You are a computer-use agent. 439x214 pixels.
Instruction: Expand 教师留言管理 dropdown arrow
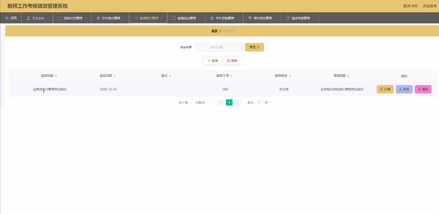tap(161, 18)
